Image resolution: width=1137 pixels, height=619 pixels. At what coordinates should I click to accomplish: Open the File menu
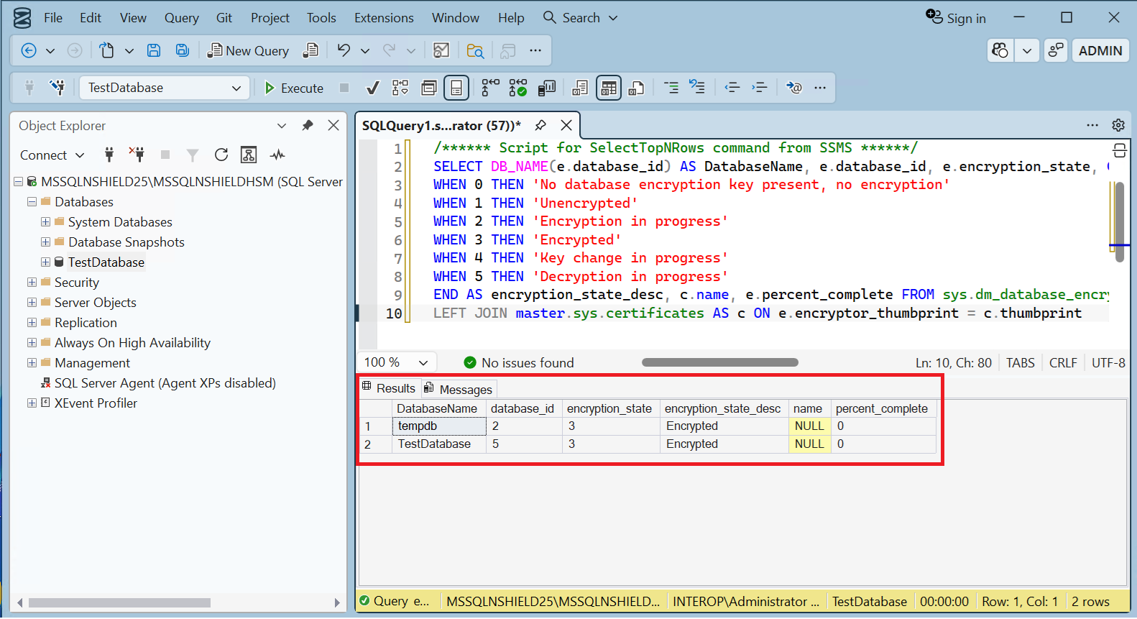tap(53, 18)
